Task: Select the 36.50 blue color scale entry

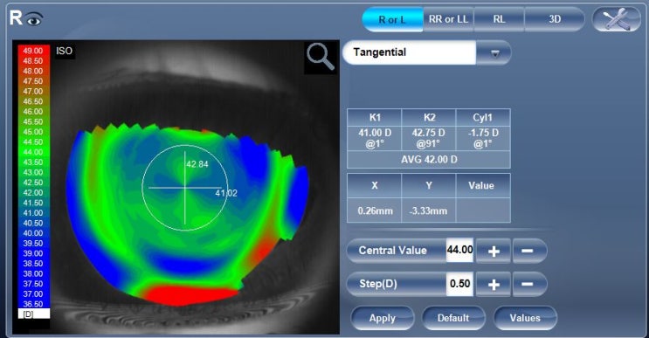Action: point(33,304)
